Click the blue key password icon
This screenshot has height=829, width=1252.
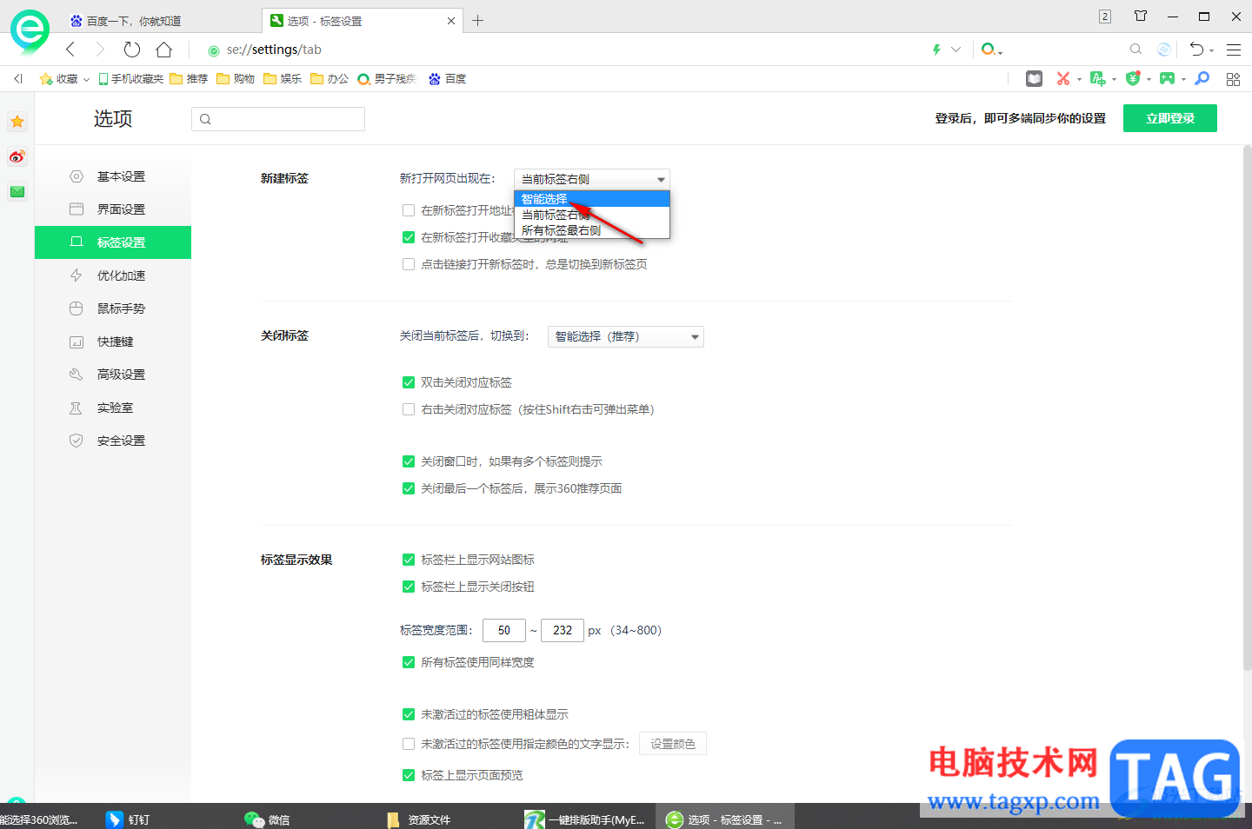click(1202, 78)
